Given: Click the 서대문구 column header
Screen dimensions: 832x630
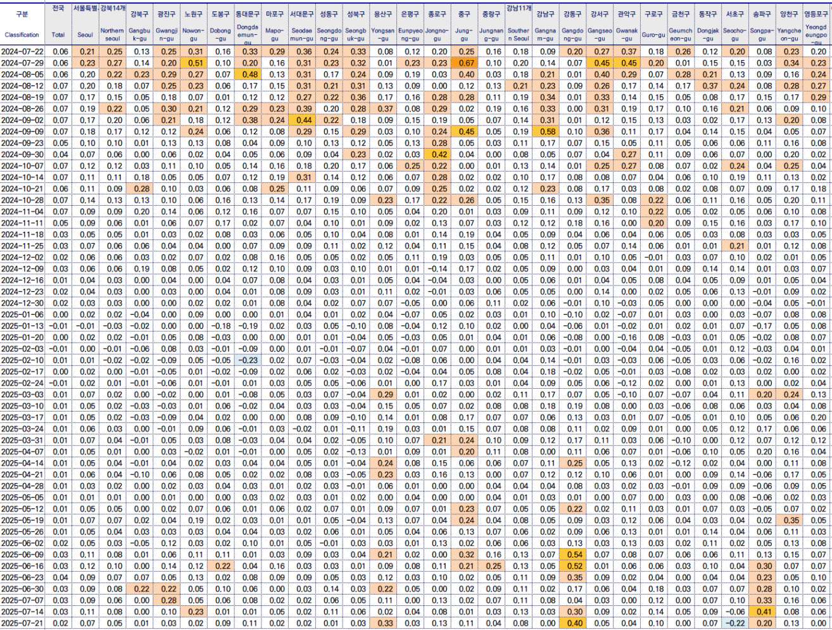Looking at the screenshot, I should click(302, 13).
